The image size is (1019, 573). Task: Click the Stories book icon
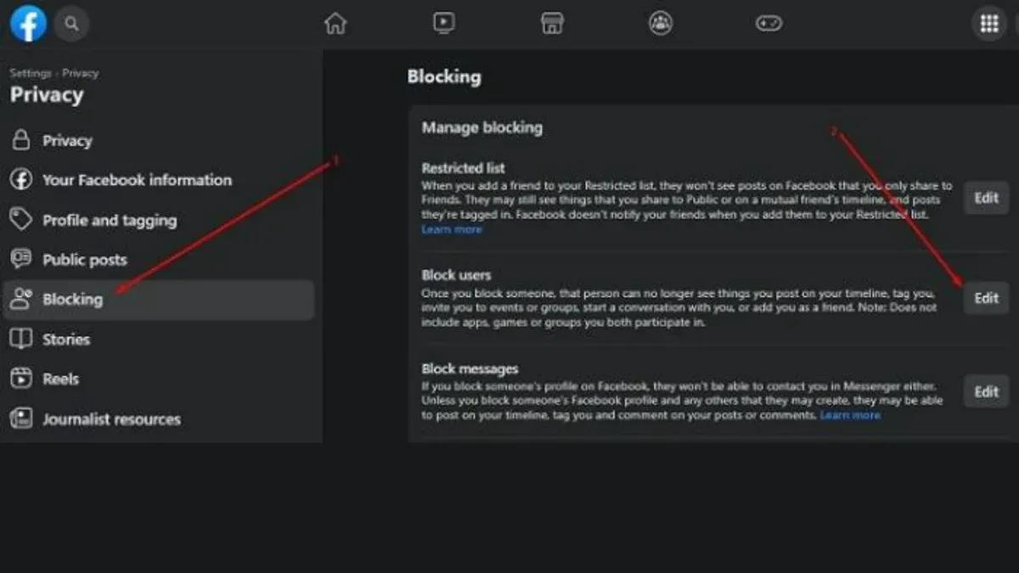(x=20, y=340)
